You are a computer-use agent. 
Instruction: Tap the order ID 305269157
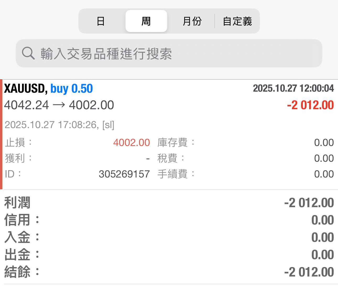pos(124,174)
